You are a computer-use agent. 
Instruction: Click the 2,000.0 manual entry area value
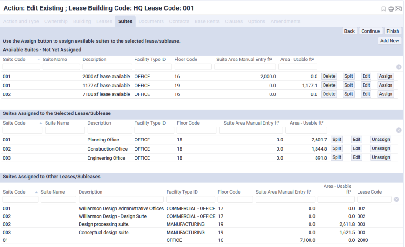point(268,77)
